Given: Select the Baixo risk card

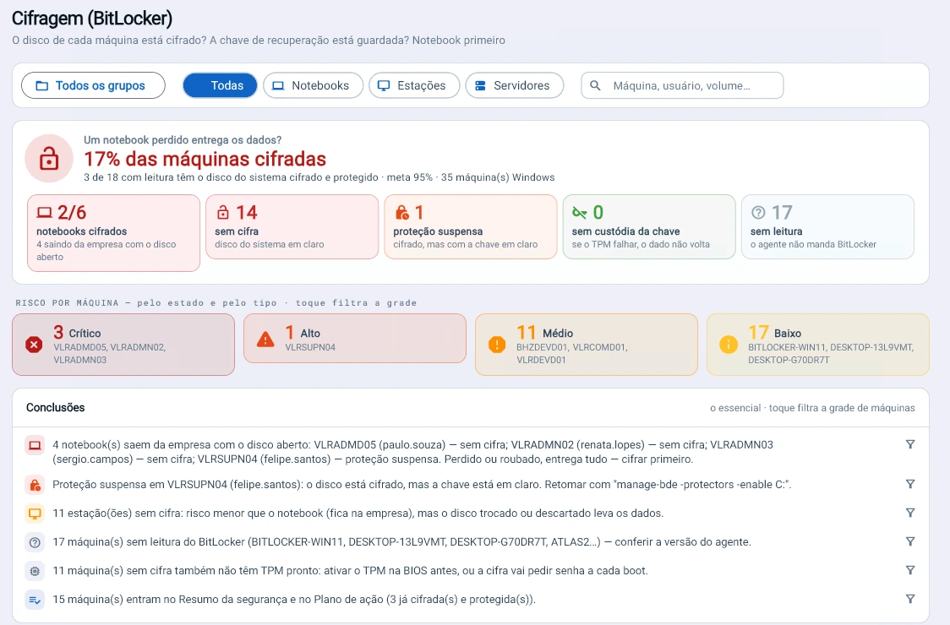Looking at the screenshot, I should [818, 345].
